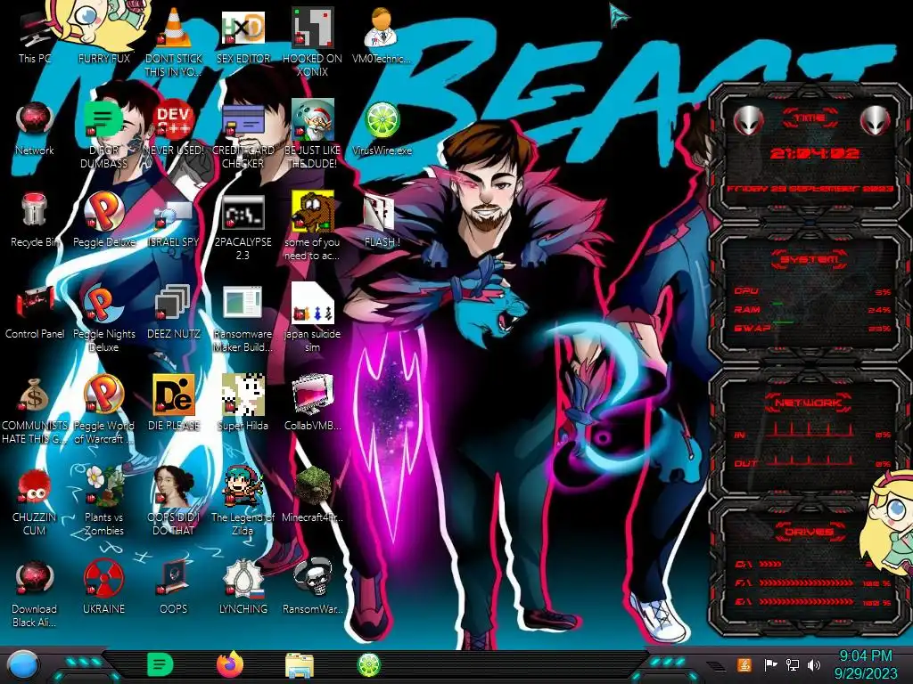Open the UKRAINE radiation icon
Screen dimensions: 913x684
pos(103,588)
